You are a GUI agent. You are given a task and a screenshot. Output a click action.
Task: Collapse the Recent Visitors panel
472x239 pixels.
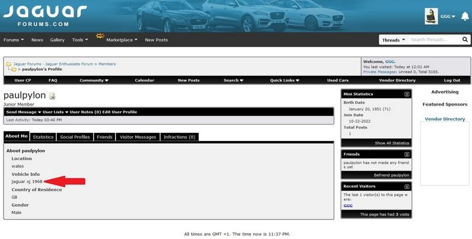(x=407, y=186)
